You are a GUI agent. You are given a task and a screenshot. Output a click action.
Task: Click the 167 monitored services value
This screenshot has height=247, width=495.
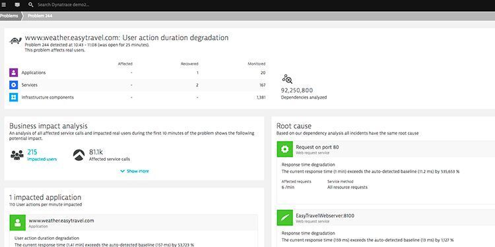(x=262, y=85)
